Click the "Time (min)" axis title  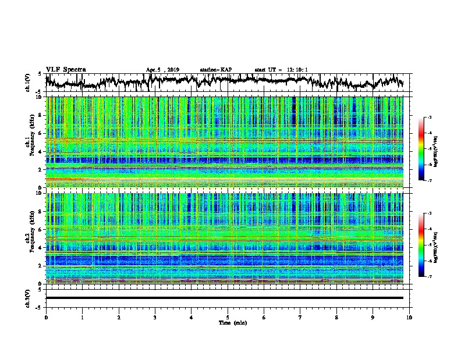[x=233, y=323]
